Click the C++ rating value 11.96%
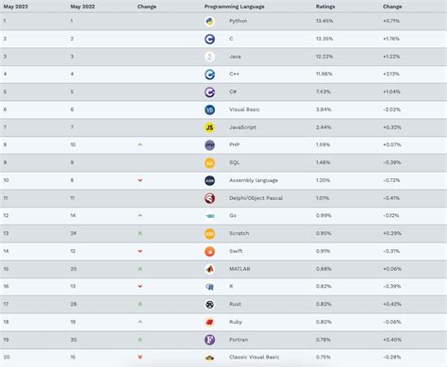The image size is (447, 367). pos(324,74)
